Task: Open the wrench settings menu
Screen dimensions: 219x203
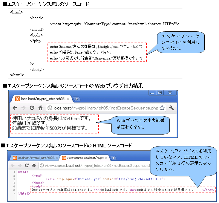Action: point(172,108)
